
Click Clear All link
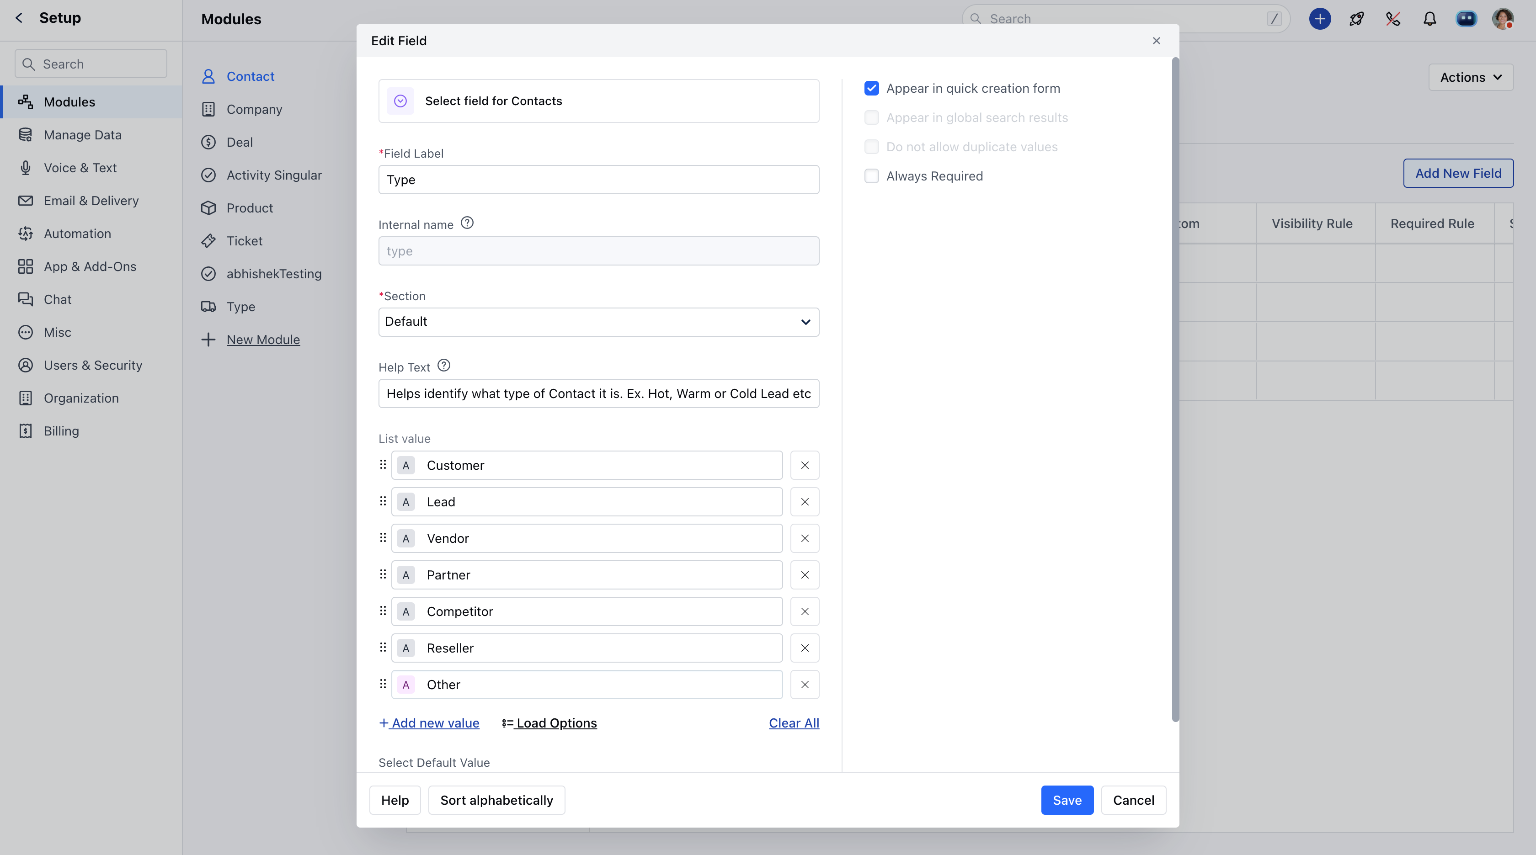(794, 722)
